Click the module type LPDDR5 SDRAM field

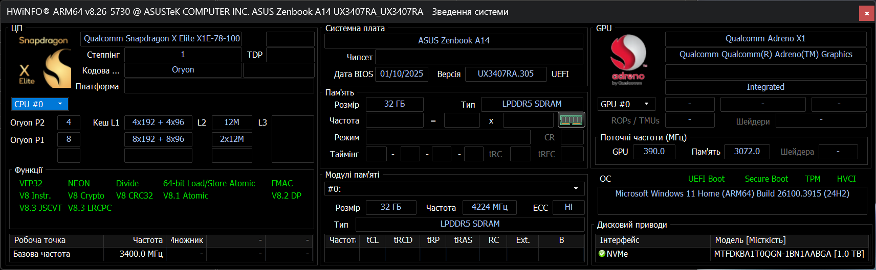[x=470, y=224]
